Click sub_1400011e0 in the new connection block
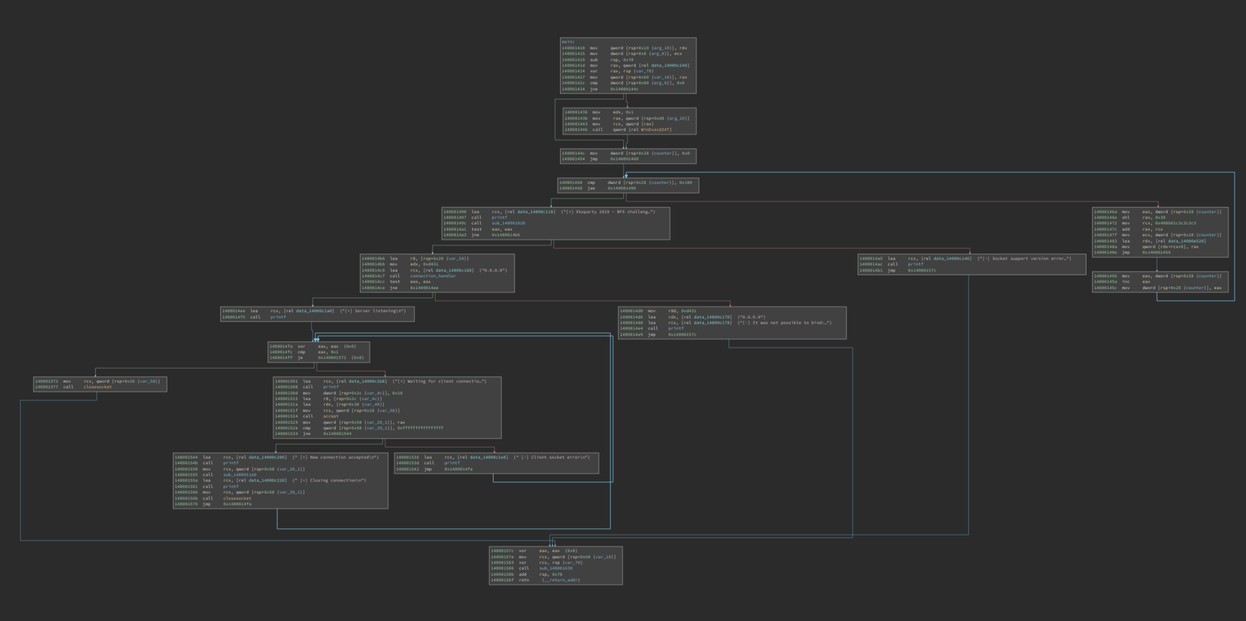1246x621 pixels. coord(240,475)
